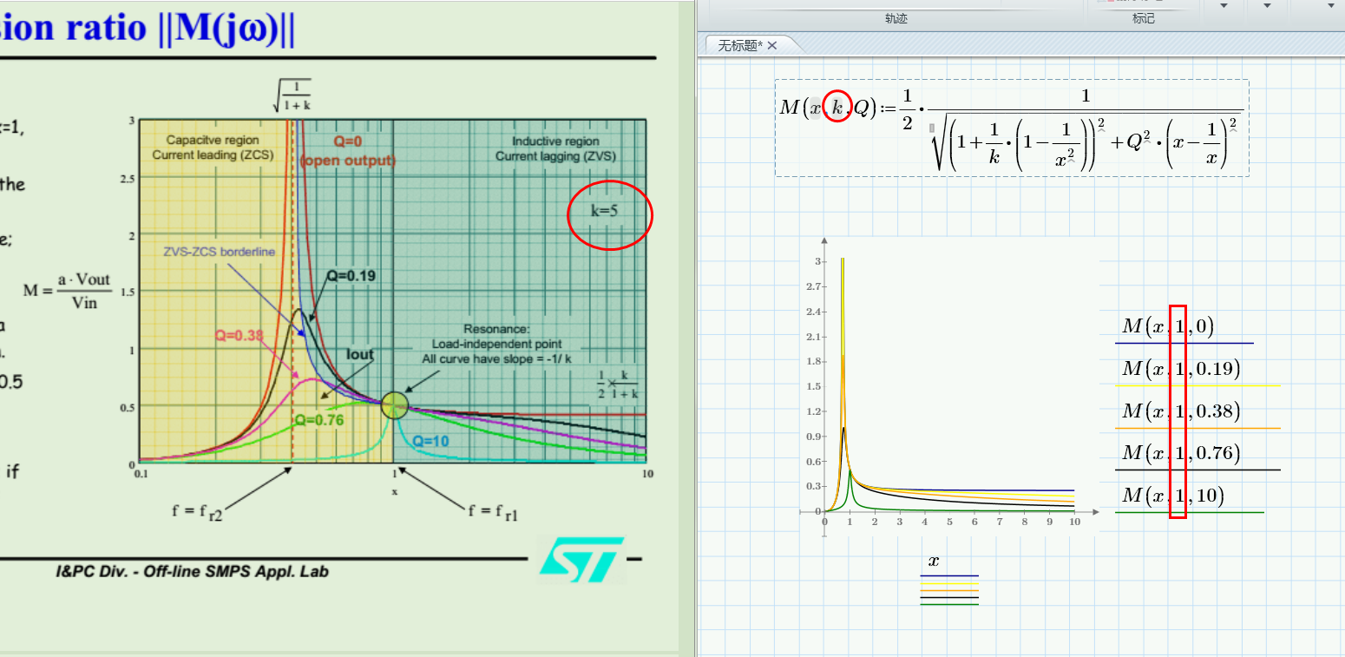Image resolution: width=1345 pixels, height=657 pixels.
Task: Click inside the plot region
Action: [x=955, y=391]
